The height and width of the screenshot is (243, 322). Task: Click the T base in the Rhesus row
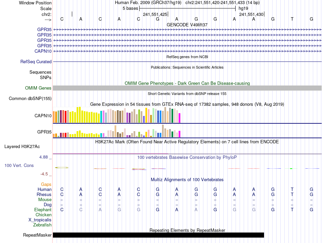(x=292, y=194)
